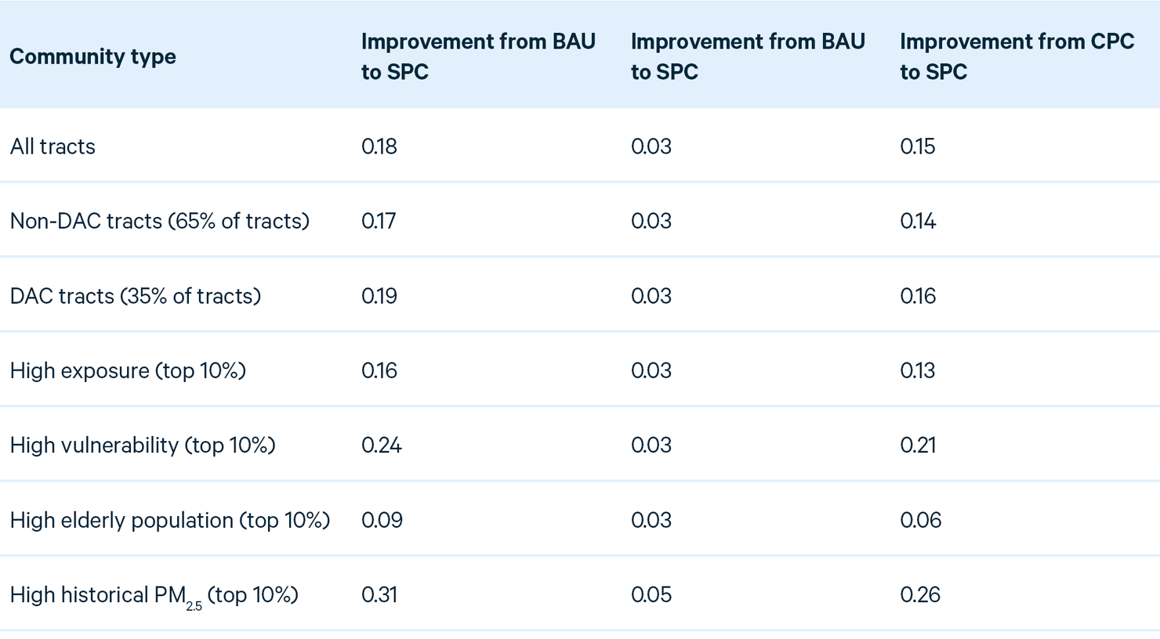The height and width of the screenshot is (639, 1160).
Task: Select the 0.17 value in Non-DAC row
Action: coord(379,221)
